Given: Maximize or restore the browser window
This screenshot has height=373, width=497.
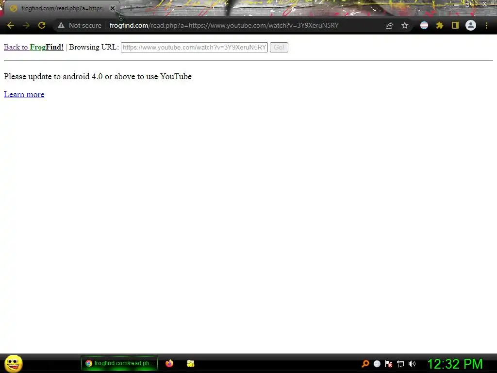Looking at the screenshot, I should point(468,4).
